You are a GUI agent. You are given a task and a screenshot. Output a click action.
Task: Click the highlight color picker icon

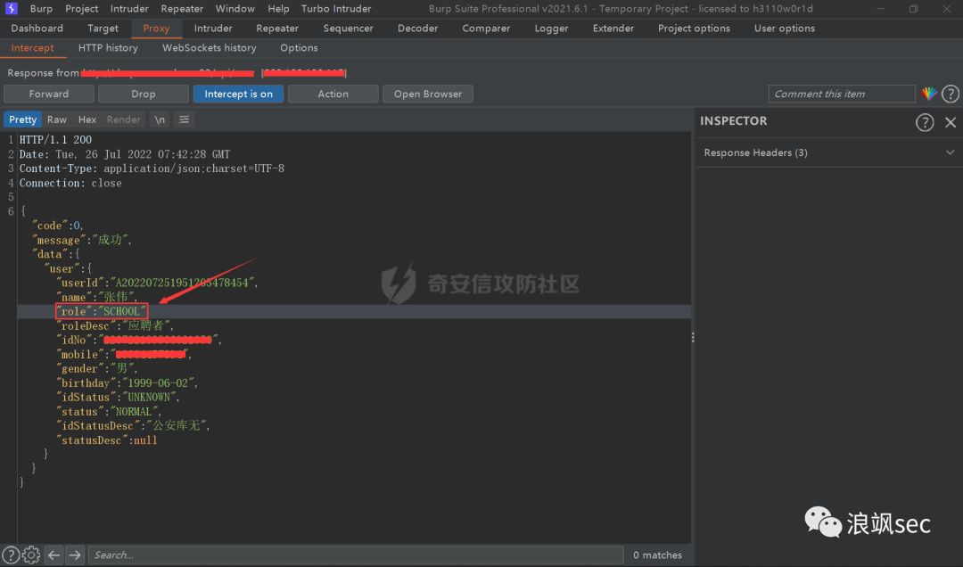[x=928, y=94]
